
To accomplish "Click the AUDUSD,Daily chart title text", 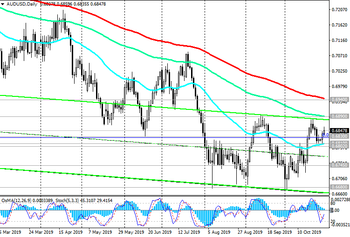I will tap(22, 4).
